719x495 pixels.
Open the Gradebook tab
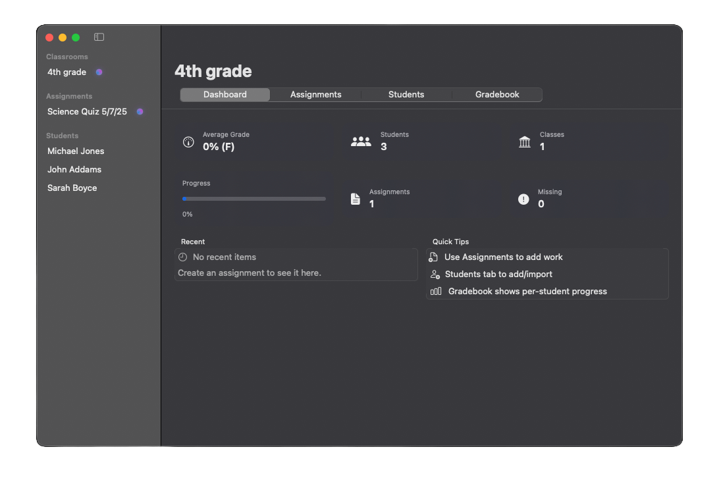pos(496,94)
